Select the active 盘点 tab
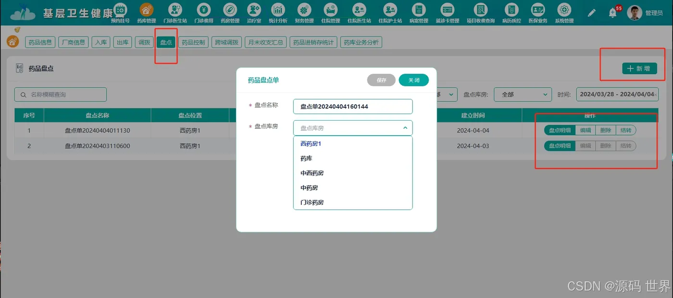Viewport: 673px width, 298px height. pos(166,42)
